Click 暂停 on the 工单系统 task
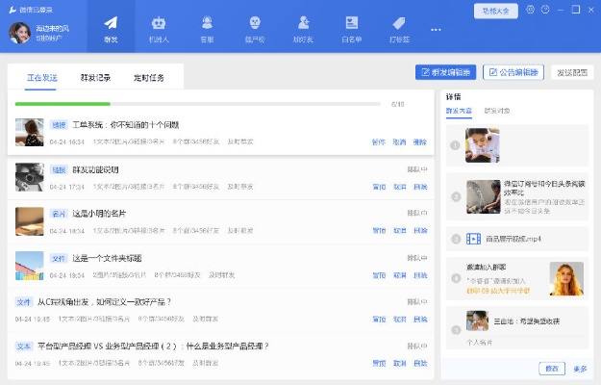This screenshot has height=385, width=601. coord(378,141)
